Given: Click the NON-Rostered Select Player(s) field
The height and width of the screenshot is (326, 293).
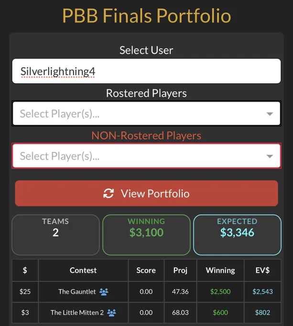Looking at the screenshot, I should coord(146,156).
